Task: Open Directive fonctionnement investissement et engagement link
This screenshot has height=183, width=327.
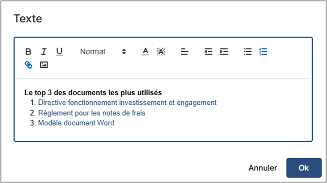Action: (x=127, y=103)
